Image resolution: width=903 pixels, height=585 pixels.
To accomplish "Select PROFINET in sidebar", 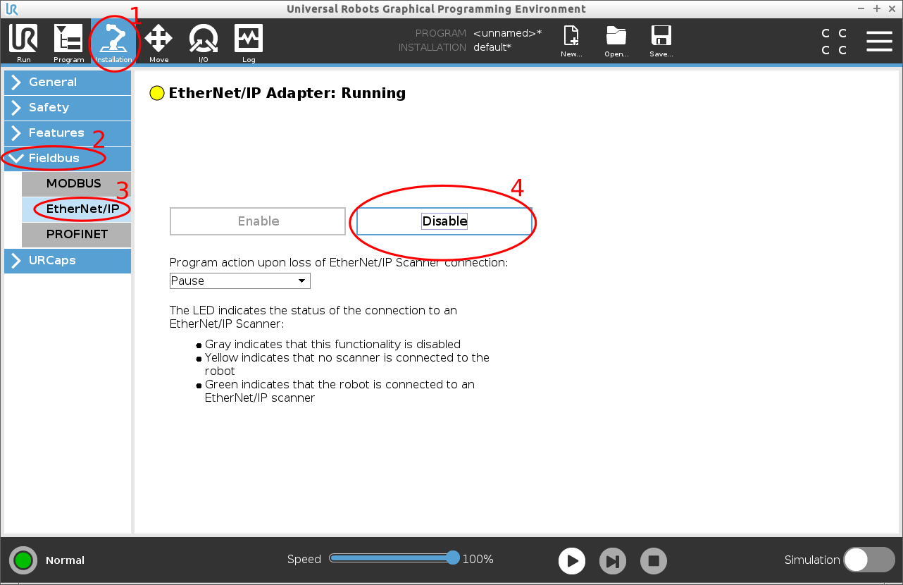I will pyautogui.click(x=76, y=234).
